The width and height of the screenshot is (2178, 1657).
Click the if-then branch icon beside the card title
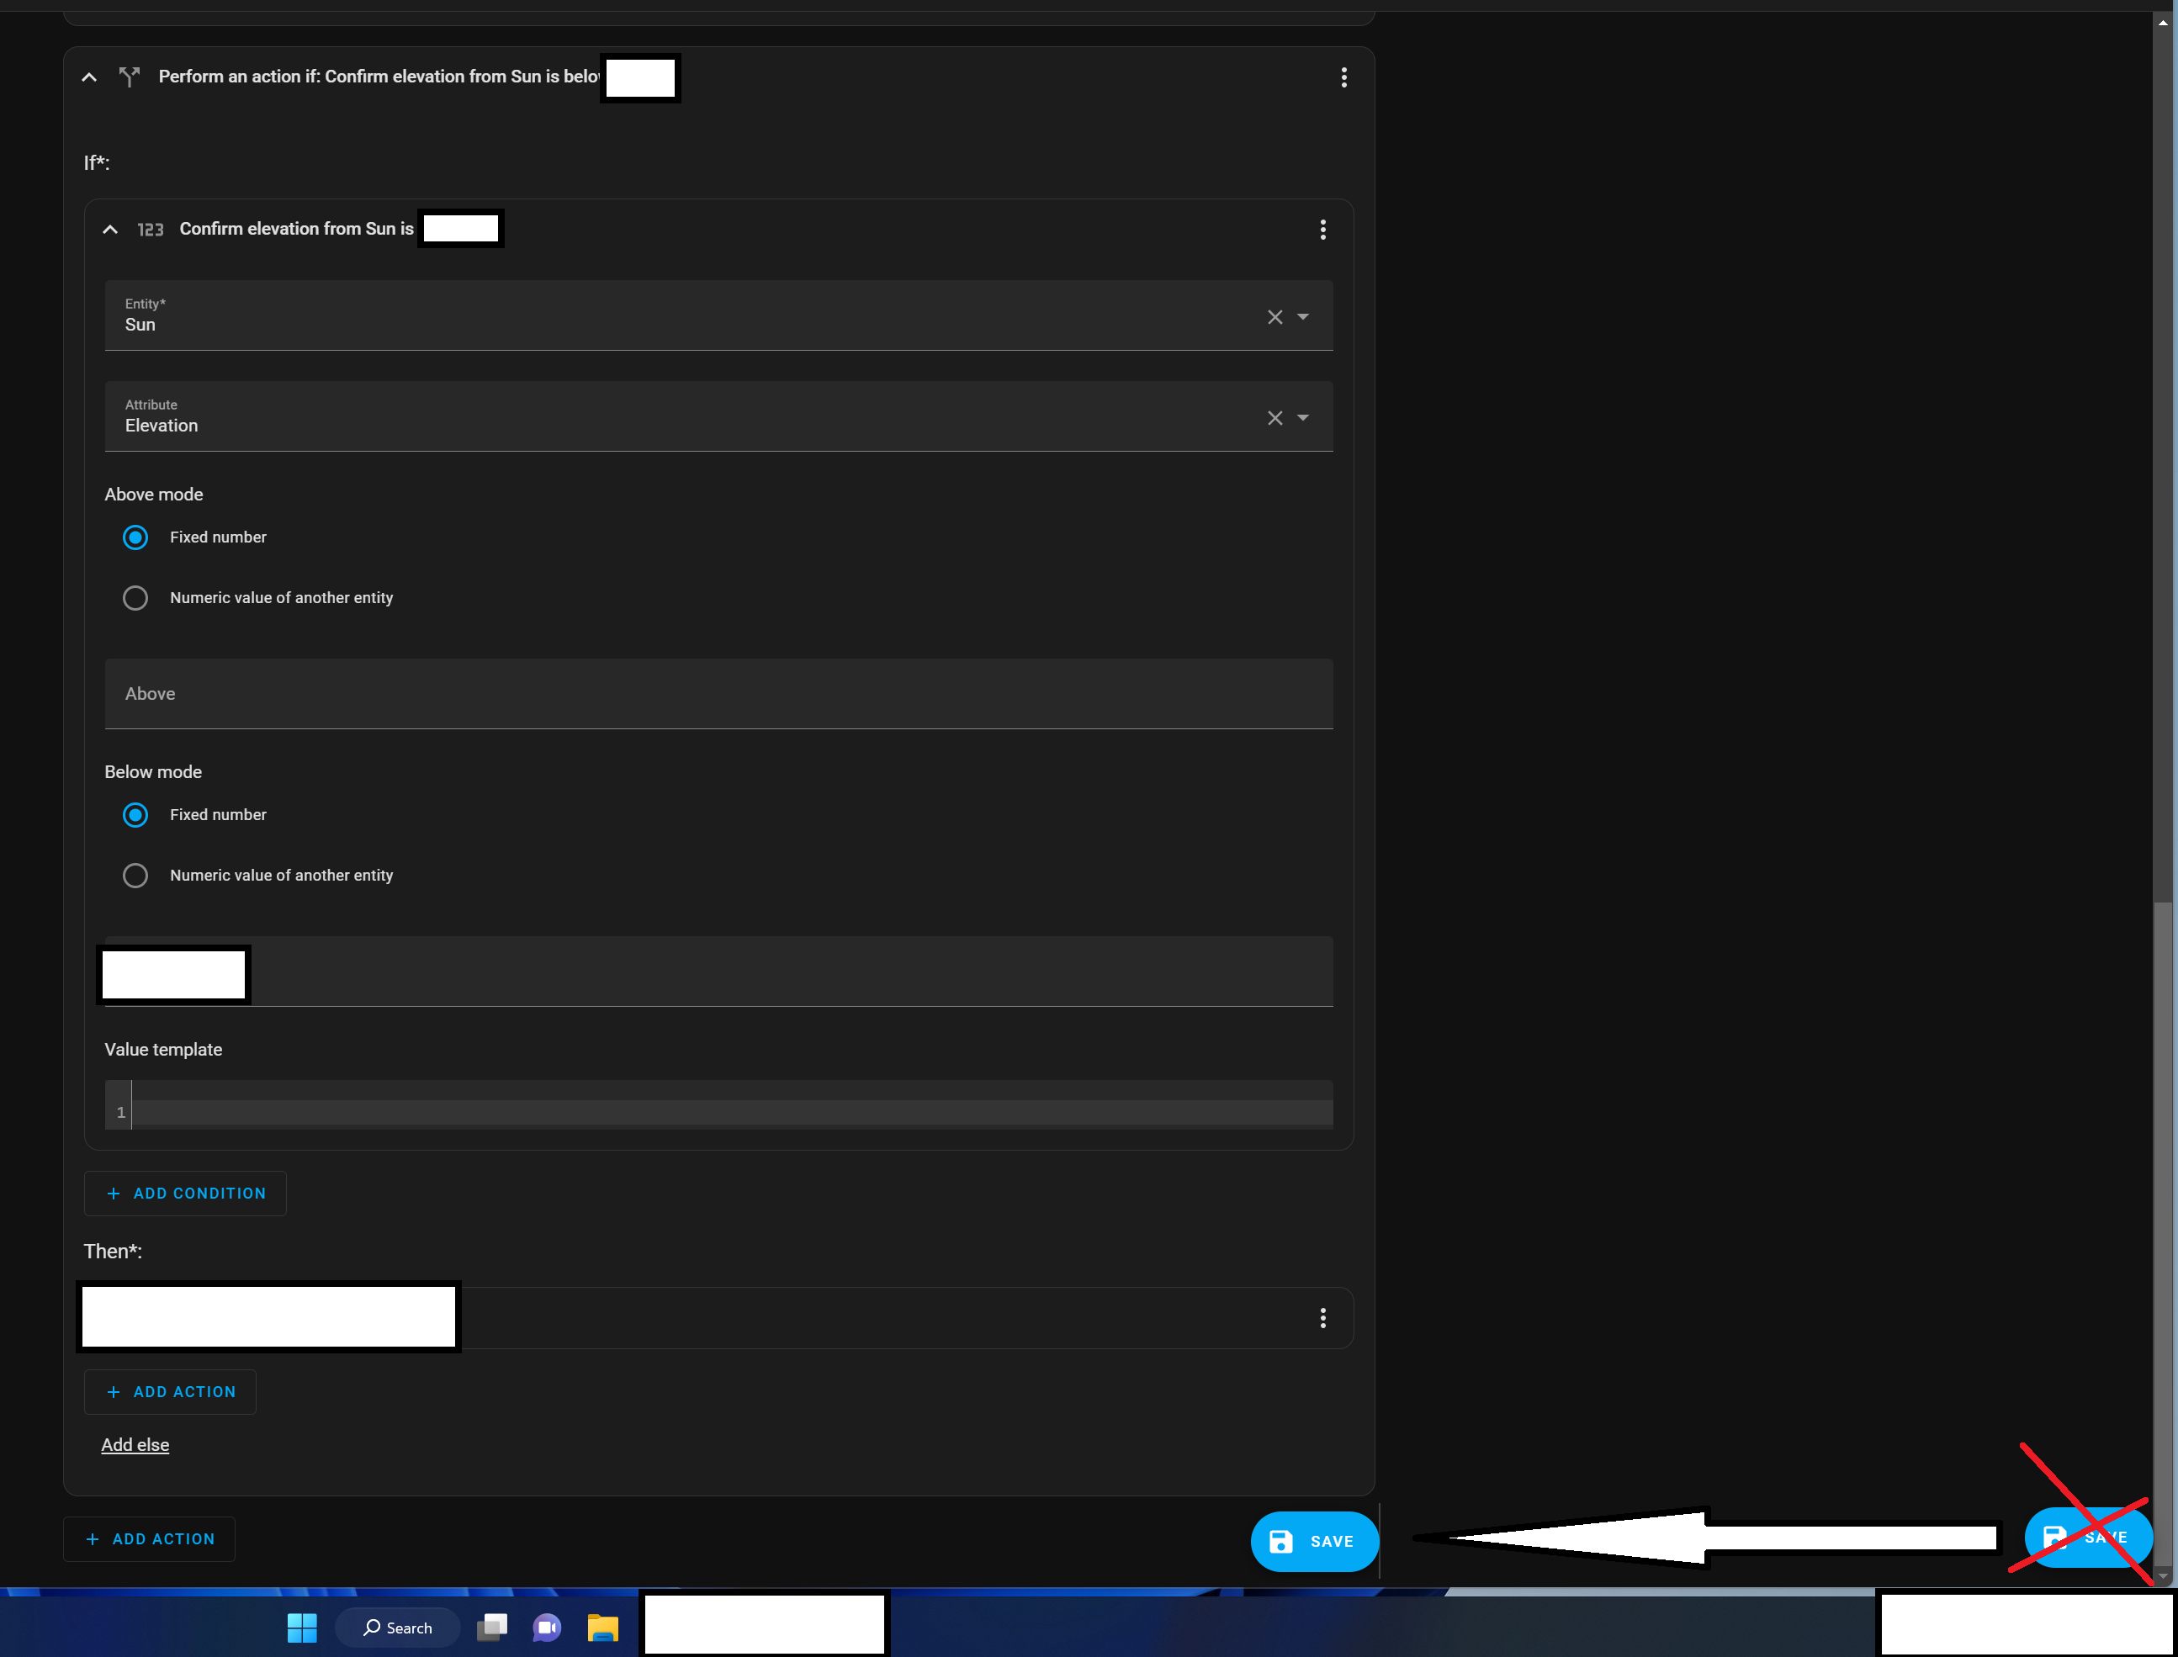tap(130, 76)
